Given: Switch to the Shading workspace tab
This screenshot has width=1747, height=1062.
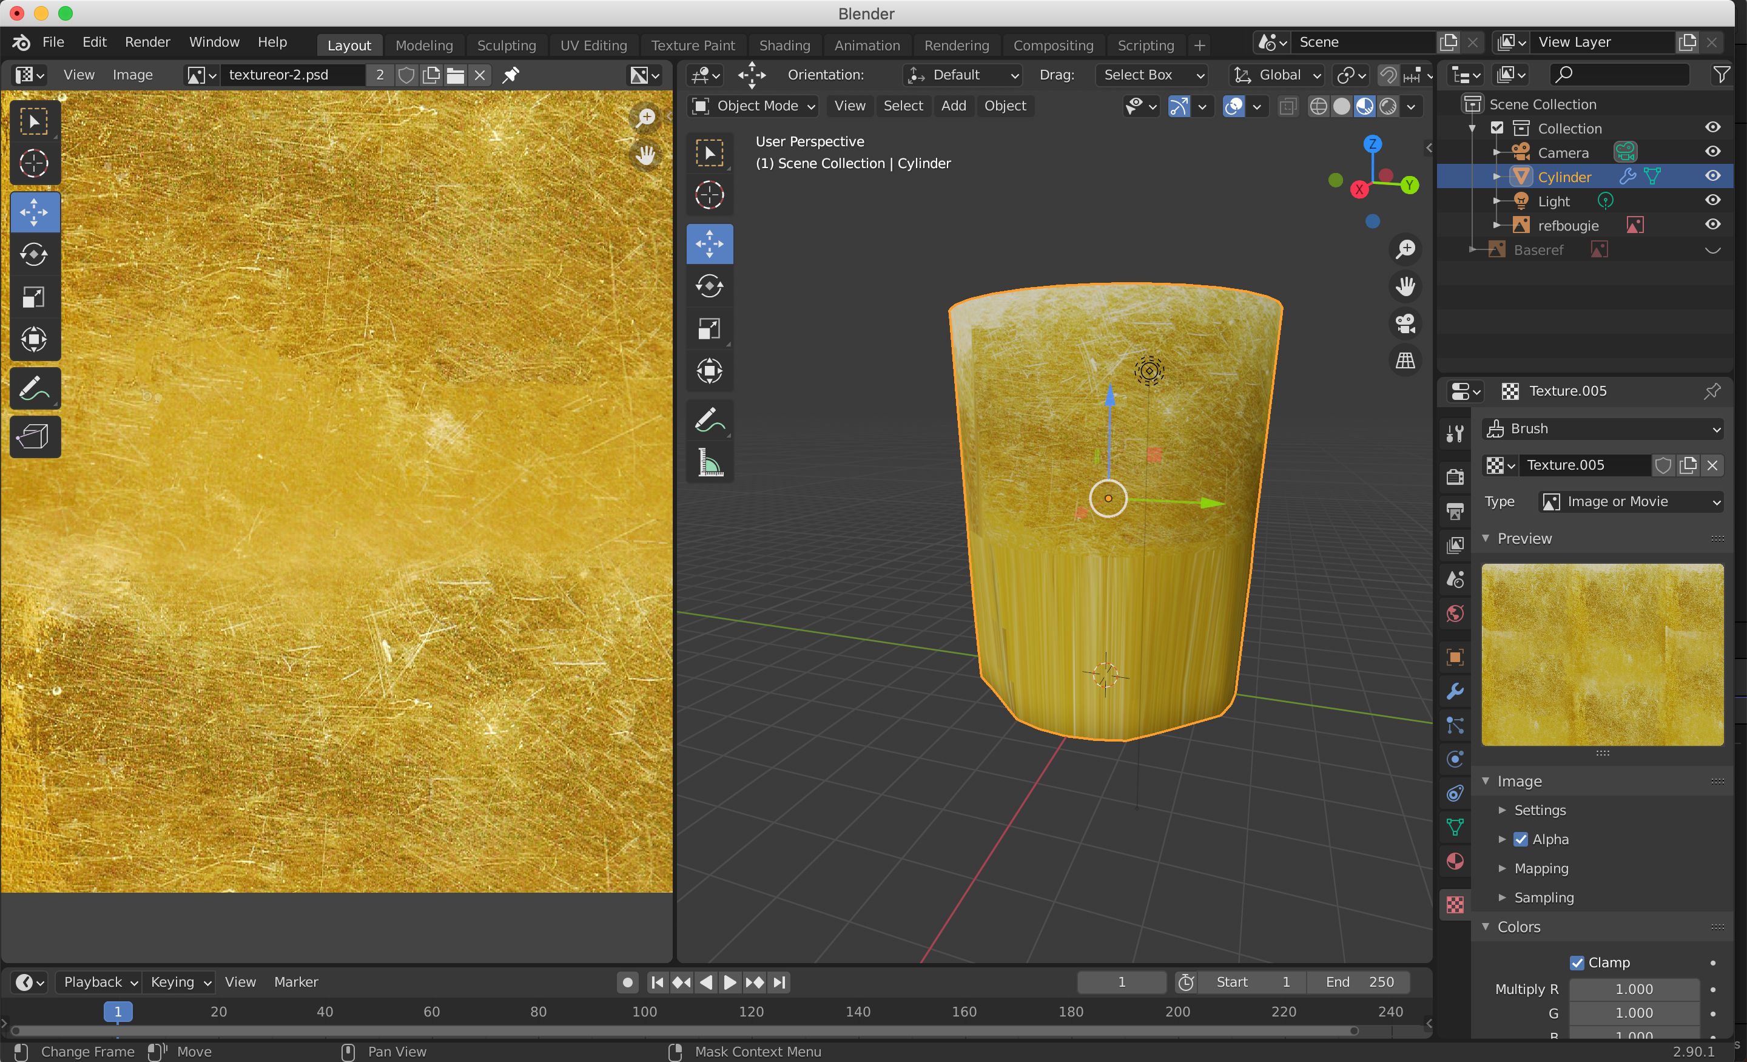Looking at the screenshot, I should (784, 45).
